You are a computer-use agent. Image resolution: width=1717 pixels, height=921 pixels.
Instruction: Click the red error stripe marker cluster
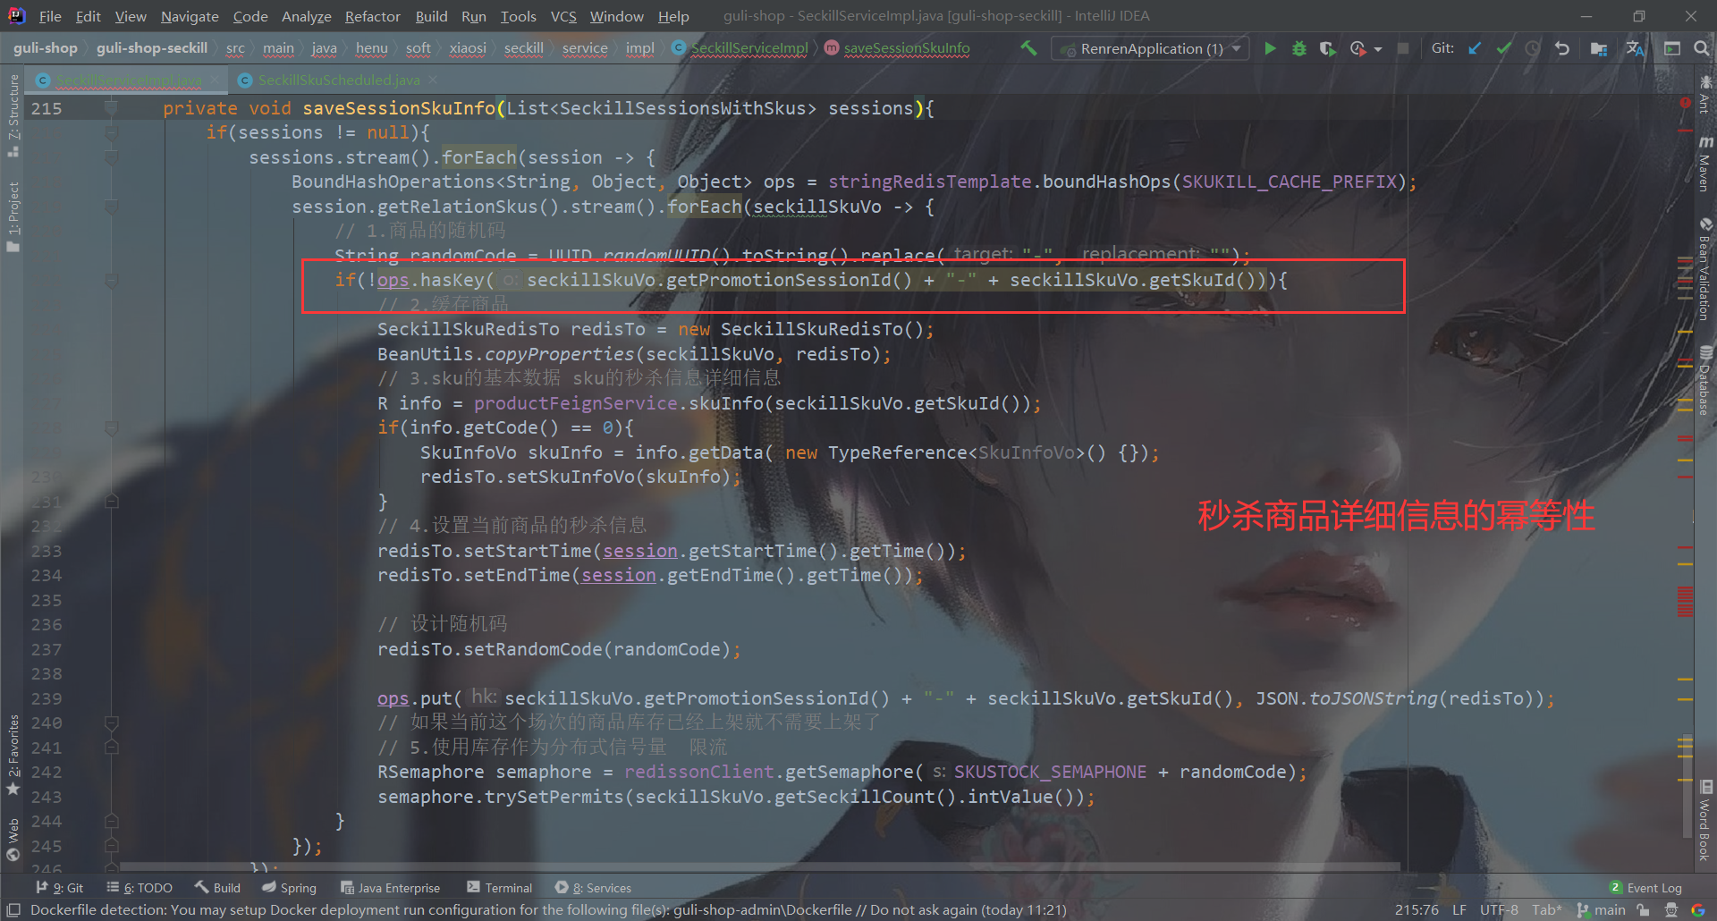(1686, 602)
